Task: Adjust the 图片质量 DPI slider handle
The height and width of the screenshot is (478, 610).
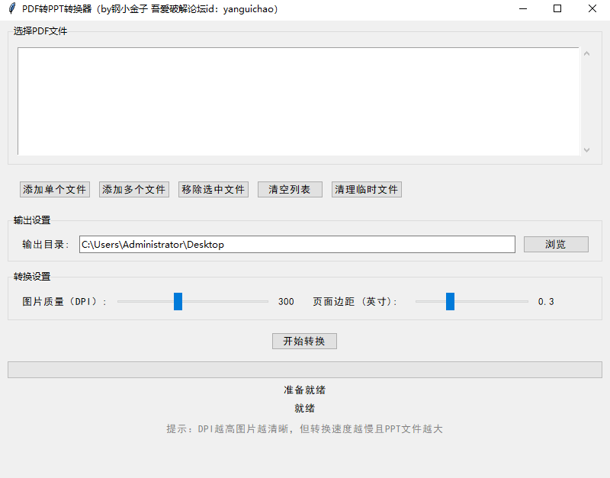Action: (x=178, y=301)
